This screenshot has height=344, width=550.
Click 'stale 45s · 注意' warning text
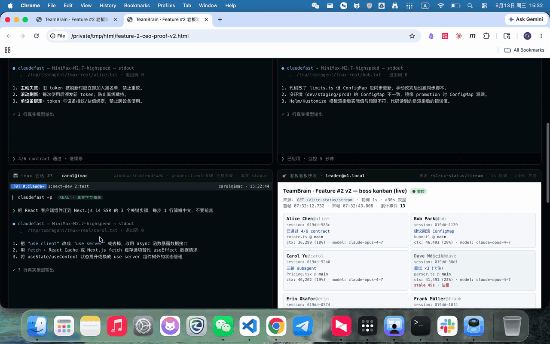pyautogui.click(x=431, y=285)
